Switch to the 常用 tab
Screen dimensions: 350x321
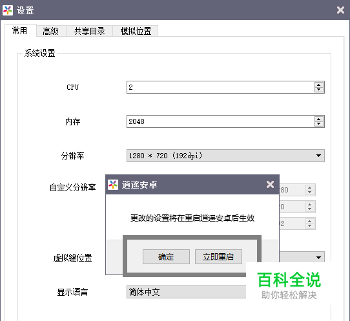point(20,30)
